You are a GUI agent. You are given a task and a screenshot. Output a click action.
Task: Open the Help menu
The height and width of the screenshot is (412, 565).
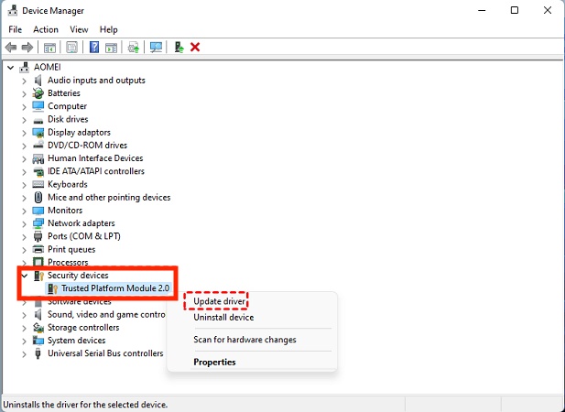click(x=108, y=29)
